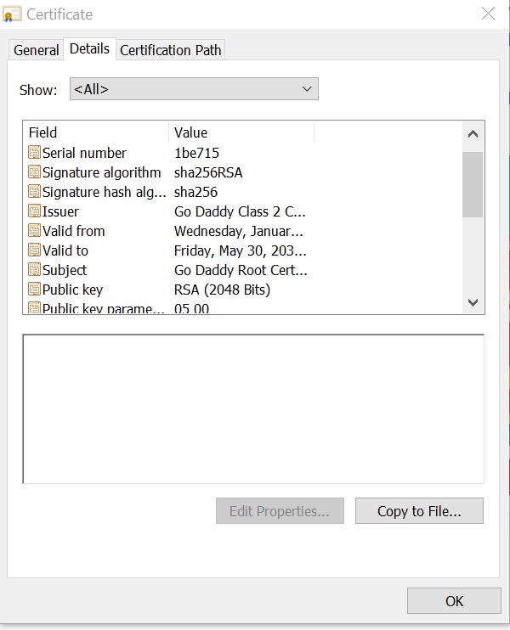Open the Show filter dropdown
This screenshot has width=510, height=630.
(x=194, y=89)
